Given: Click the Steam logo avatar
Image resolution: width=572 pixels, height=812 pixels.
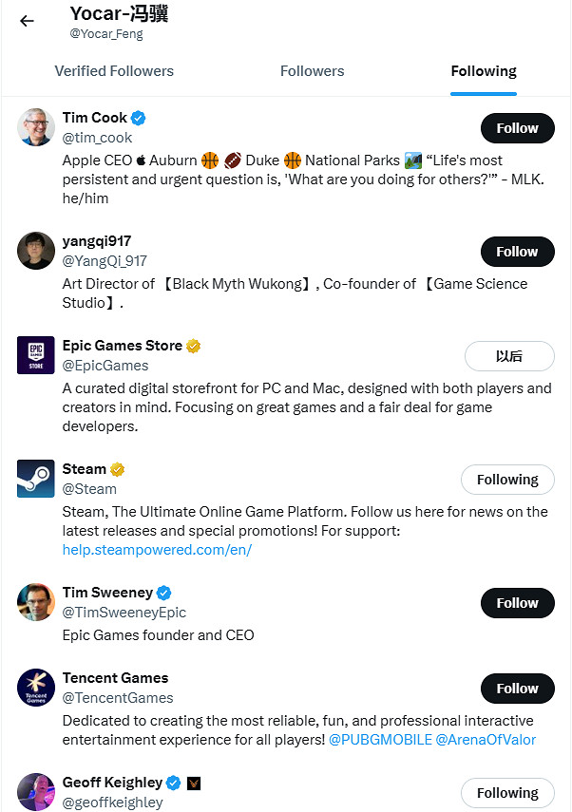Looking at the screenshot, I should [36, 479].
